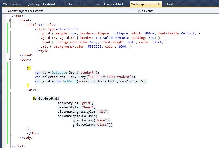219x148 pixels.
Task: Click the closing </body> tag
Action: (26, 138)
